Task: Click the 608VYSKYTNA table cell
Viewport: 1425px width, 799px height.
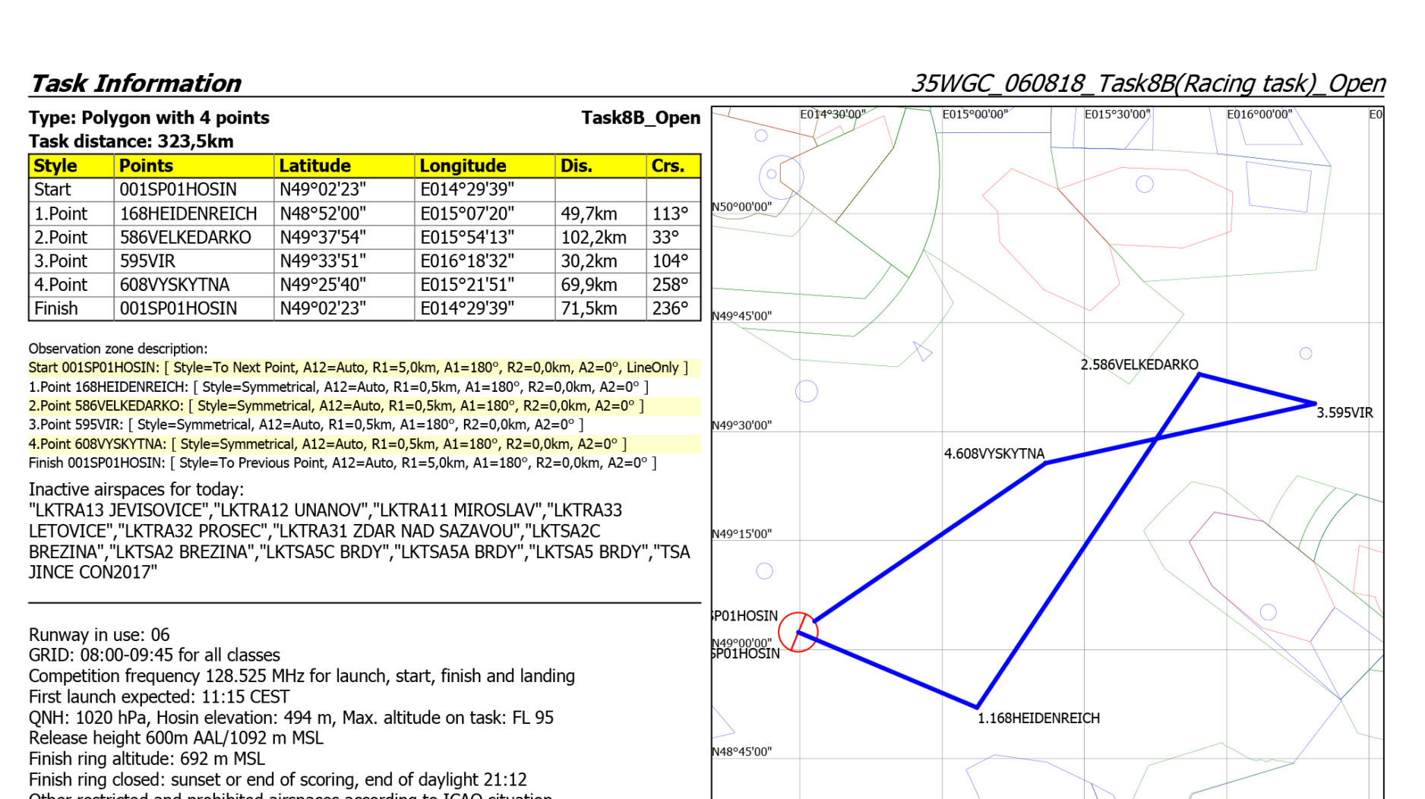Action: tap(175, 285)
